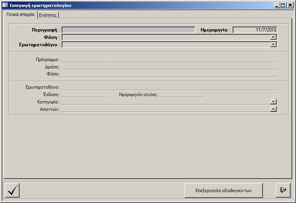This screenshot has height=203, width=296.
Task: Click the form icon in the title bar
Action: (5, 5)
